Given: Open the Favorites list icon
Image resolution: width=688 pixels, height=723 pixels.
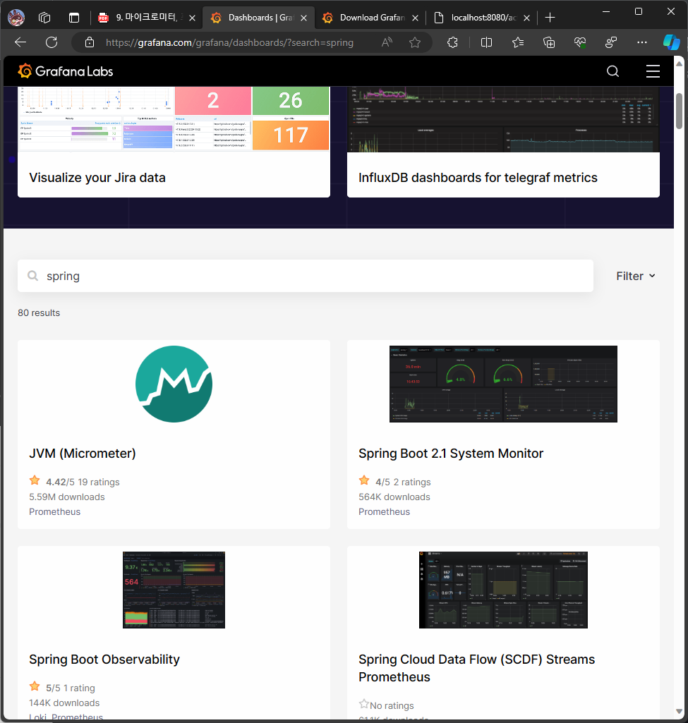Looking at the screenshot, I should click(x=518, y=42).
